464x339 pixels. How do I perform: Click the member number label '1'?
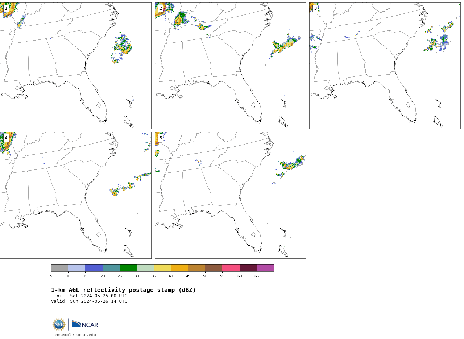(x=6, y=8)
